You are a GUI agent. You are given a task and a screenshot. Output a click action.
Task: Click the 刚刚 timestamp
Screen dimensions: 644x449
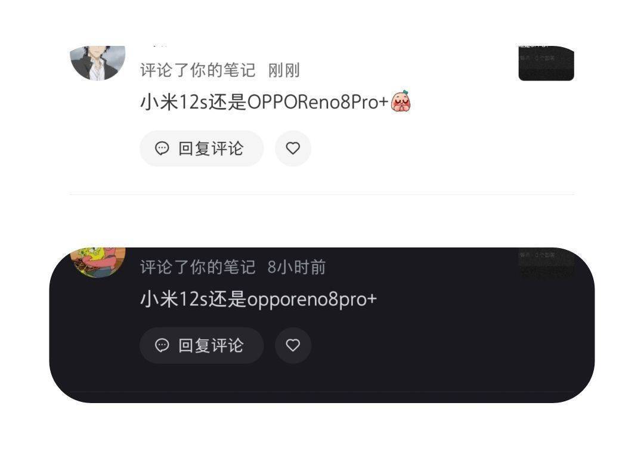[x=284, y=70]
